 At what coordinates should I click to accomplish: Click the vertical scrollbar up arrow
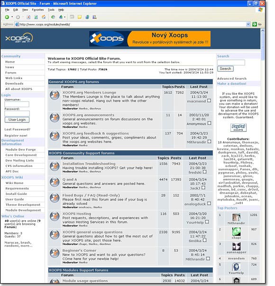coord(263,31)
